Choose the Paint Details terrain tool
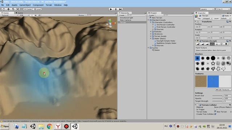This screenshot has height=130, width=232. 221,44
